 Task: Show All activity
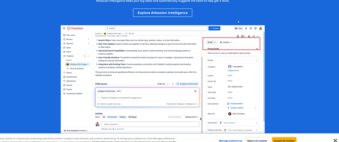tap(104, 117)
